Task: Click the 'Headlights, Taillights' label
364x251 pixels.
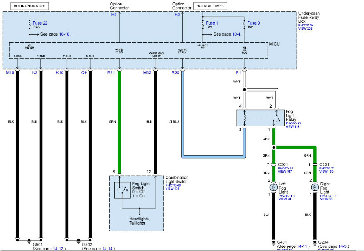Action: click(x=140, y=221)
